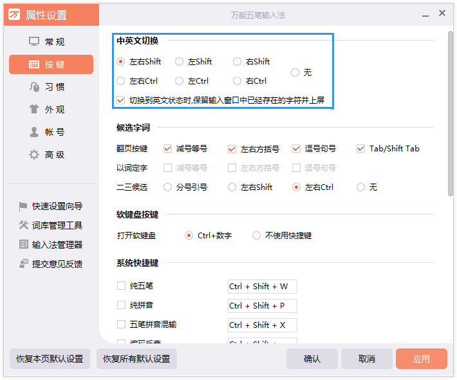Enable the 纯五笔 shortcut checkbox
The height and width of the screenshot is (380, 457).
(x=121, y=286)
